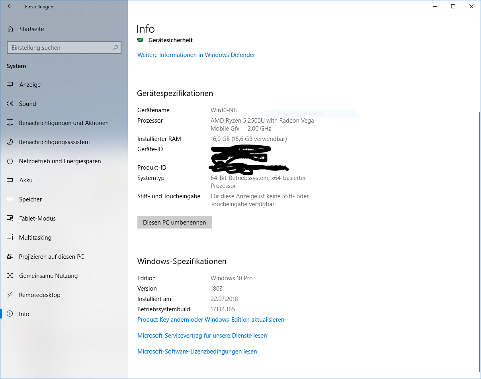481x379 pixels.
Task: Click the Speicher storage icon
Action: (x=10, y=199)
